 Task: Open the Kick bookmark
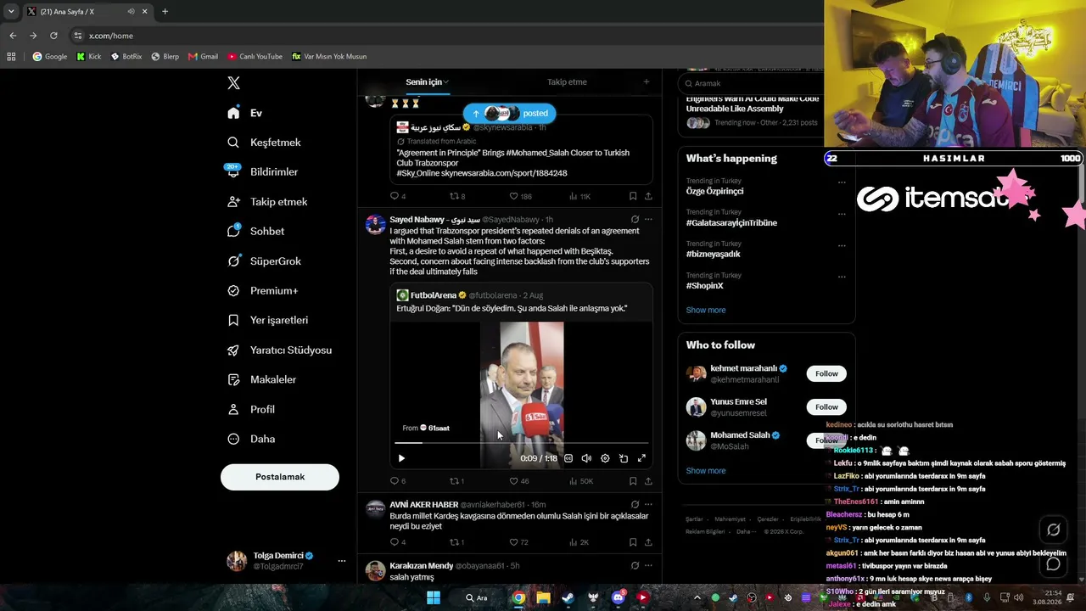coord(89,57)
